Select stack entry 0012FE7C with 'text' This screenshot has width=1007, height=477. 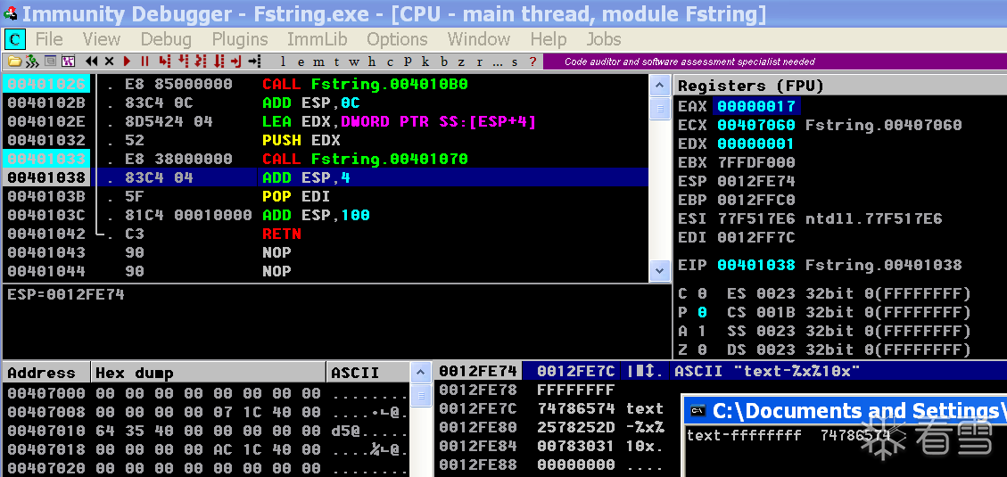coord(552,408)
